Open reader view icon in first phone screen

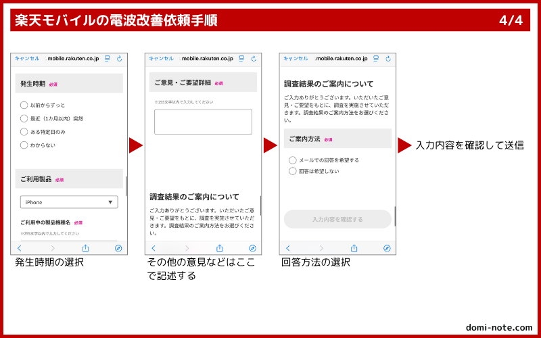108,59
